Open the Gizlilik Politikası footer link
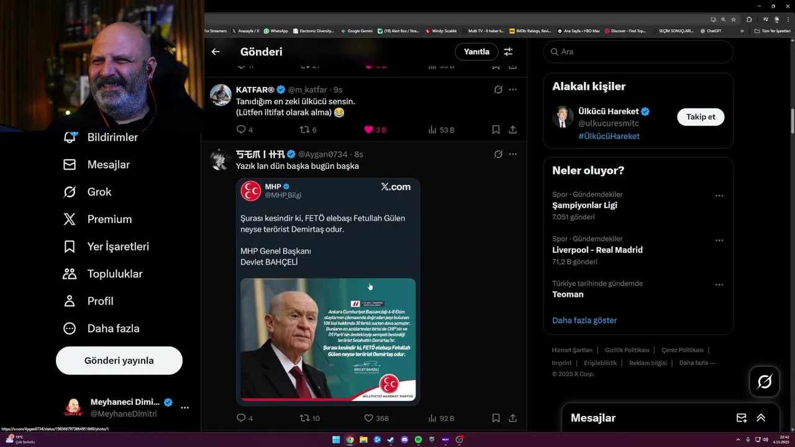 point(627,350)
